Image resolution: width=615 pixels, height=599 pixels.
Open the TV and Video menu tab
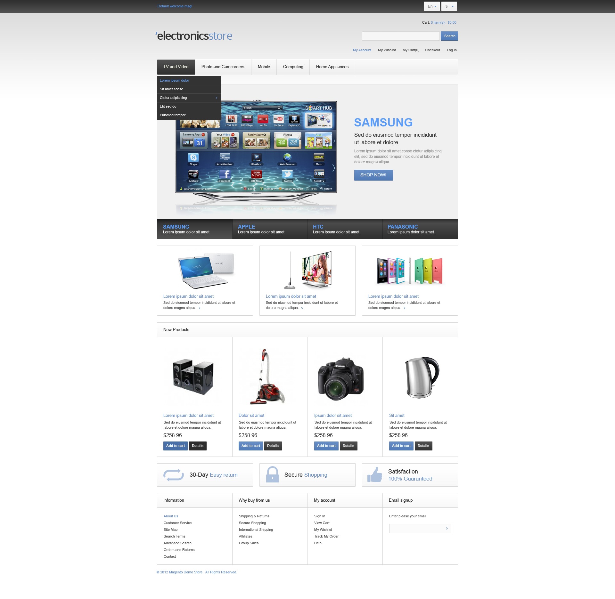[176, 67]
